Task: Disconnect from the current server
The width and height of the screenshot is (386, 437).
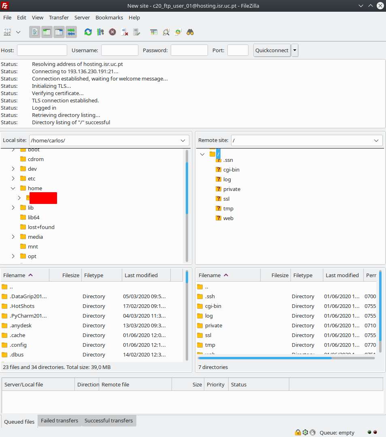Action: pos(125,32)
